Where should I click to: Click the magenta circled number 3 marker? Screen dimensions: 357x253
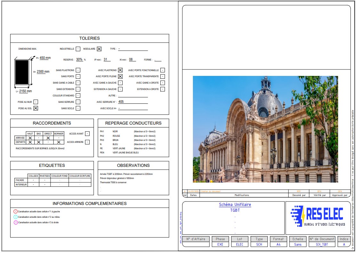click(x=15, y=222)
